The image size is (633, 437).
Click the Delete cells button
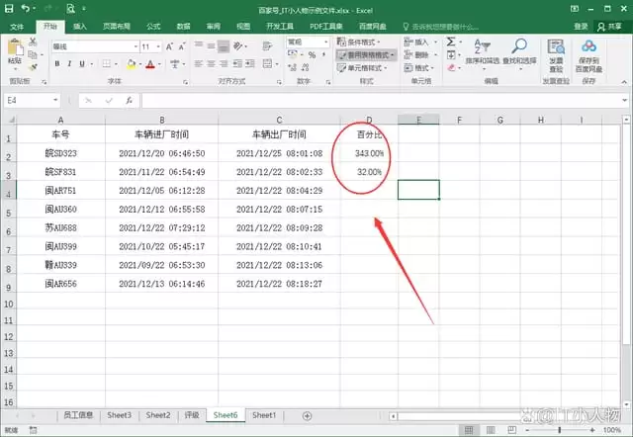420,55
